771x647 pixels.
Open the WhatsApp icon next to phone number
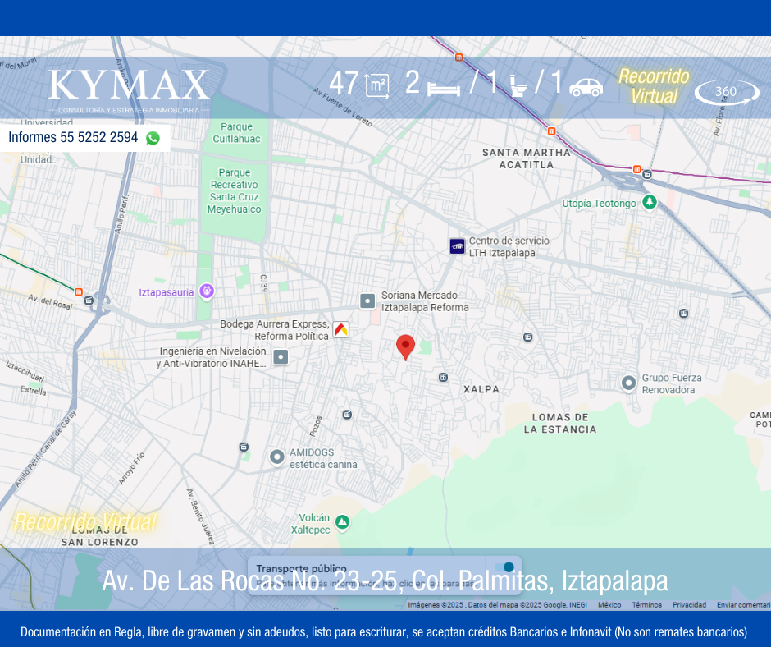click(x=153, y=138)
